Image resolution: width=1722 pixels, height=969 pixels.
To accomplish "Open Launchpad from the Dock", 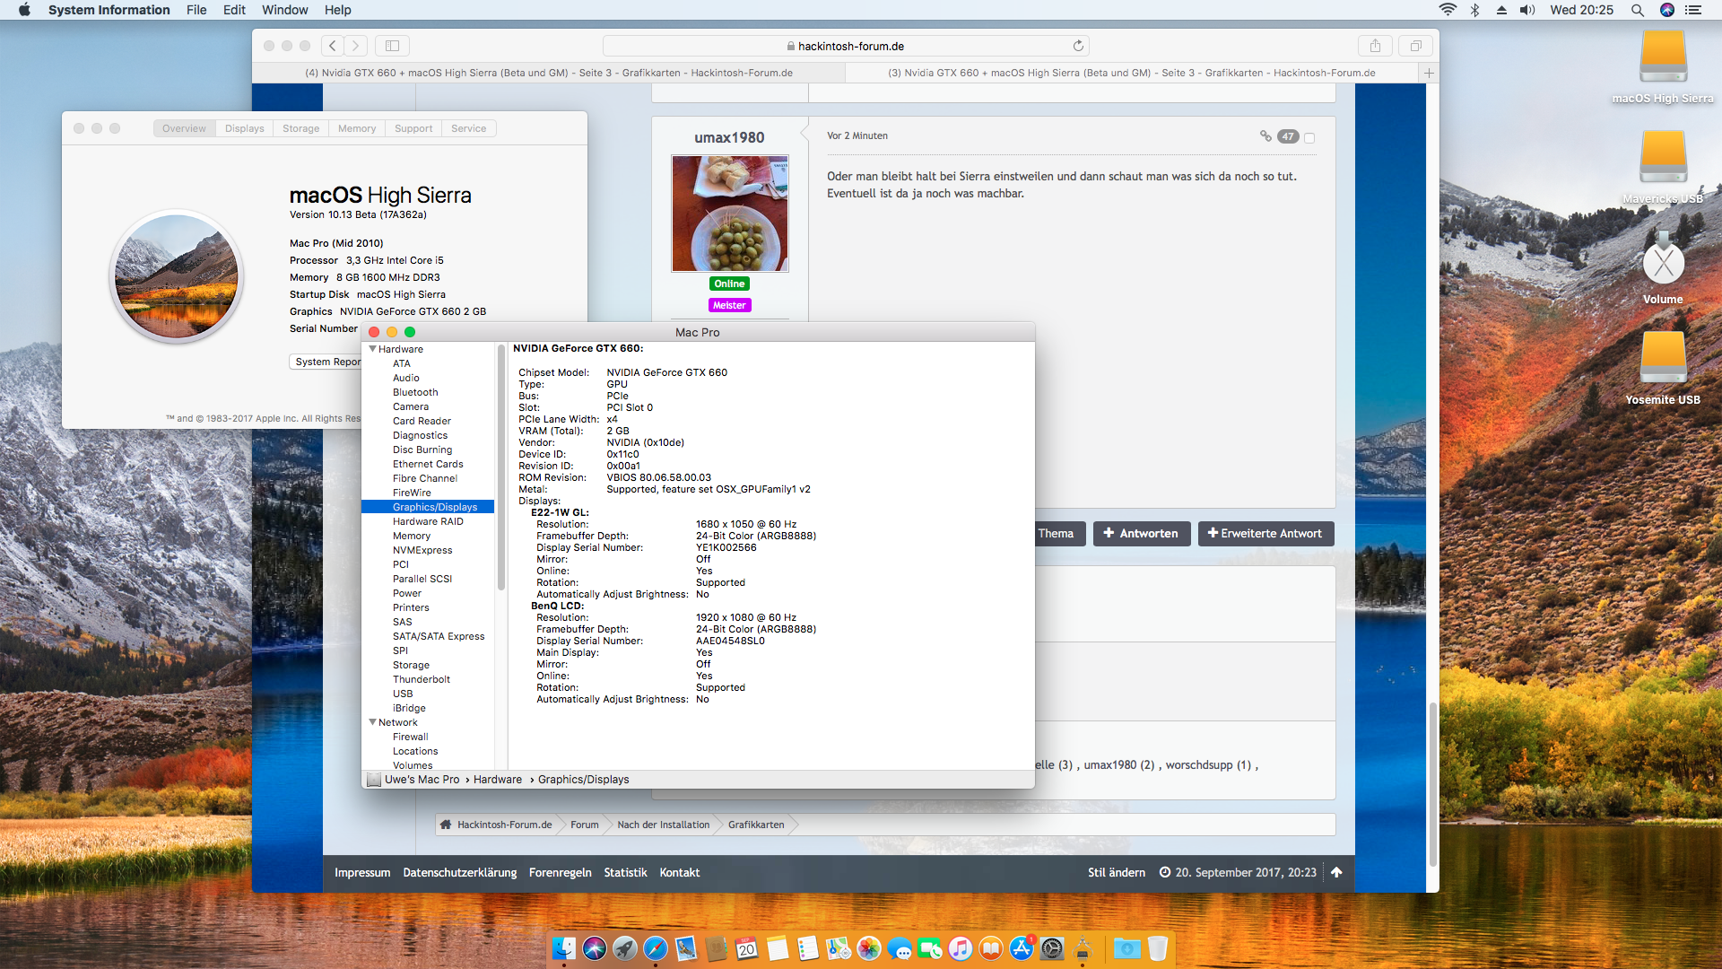I will click(x=625, y=948).
